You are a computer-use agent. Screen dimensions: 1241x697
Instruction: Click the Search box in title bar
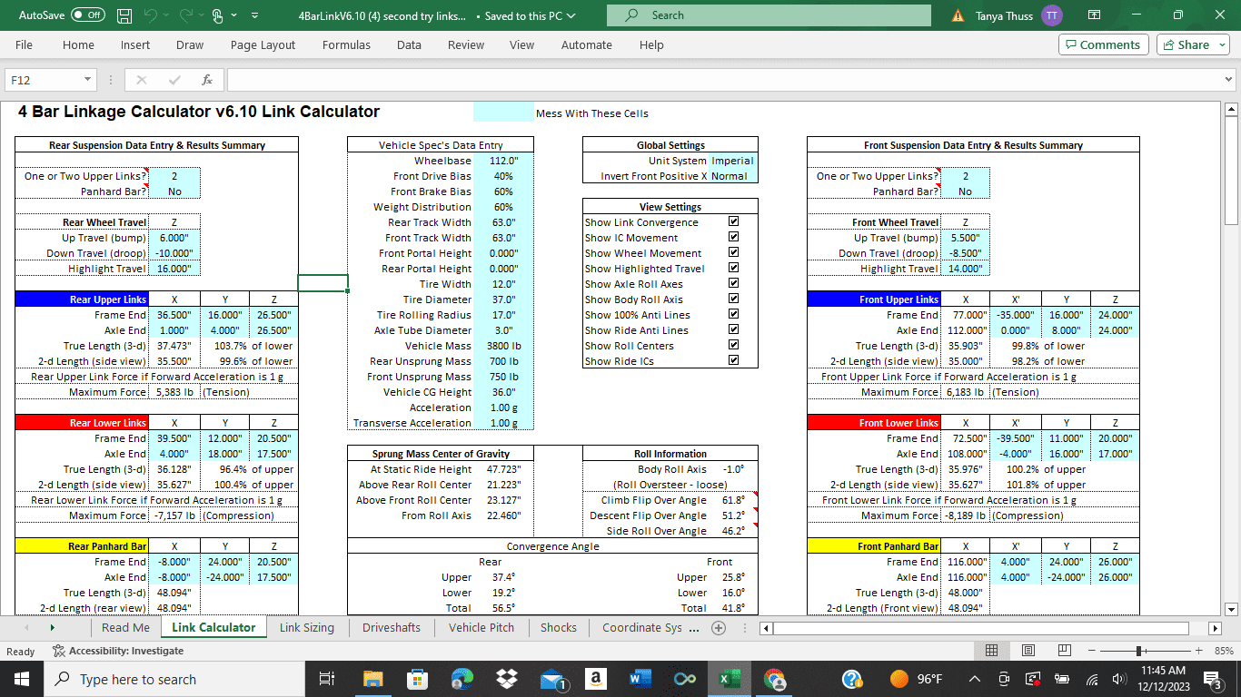click(x=768, y=15)
